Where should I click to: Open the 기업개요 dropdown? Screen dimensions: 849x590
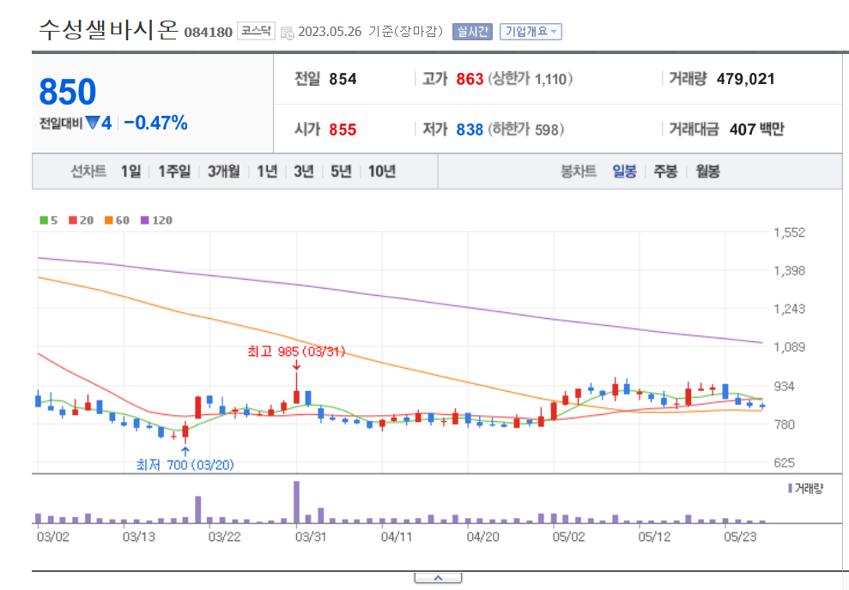pyautogui.click(x=531, y=32)
